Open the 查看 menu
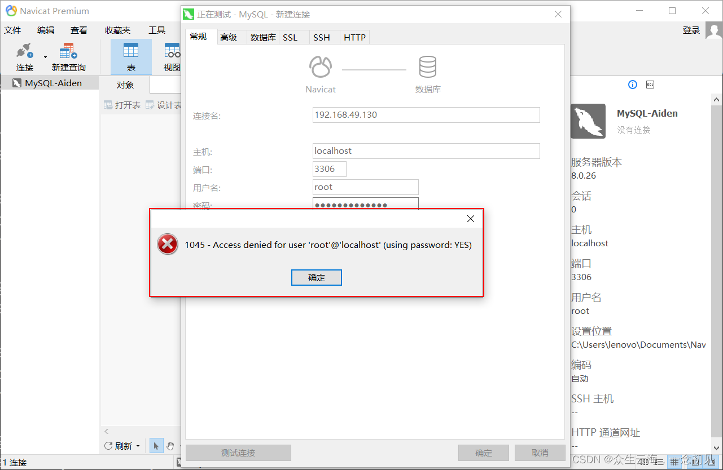The width and height of the screenshot is (723, 470). [79, 30]
